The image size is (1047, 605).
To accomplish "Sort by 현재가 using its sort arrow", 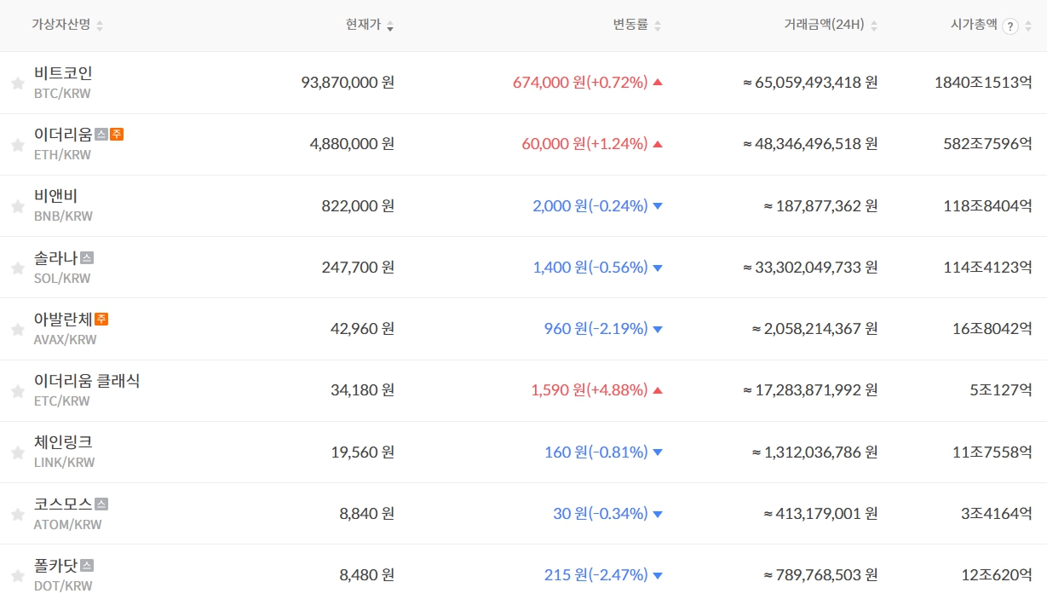I will tap(390, 26).
